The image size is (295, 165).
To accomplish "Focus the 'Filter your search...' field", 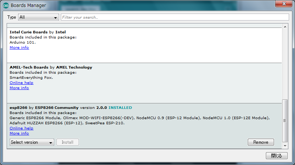I will coord(175,17).
